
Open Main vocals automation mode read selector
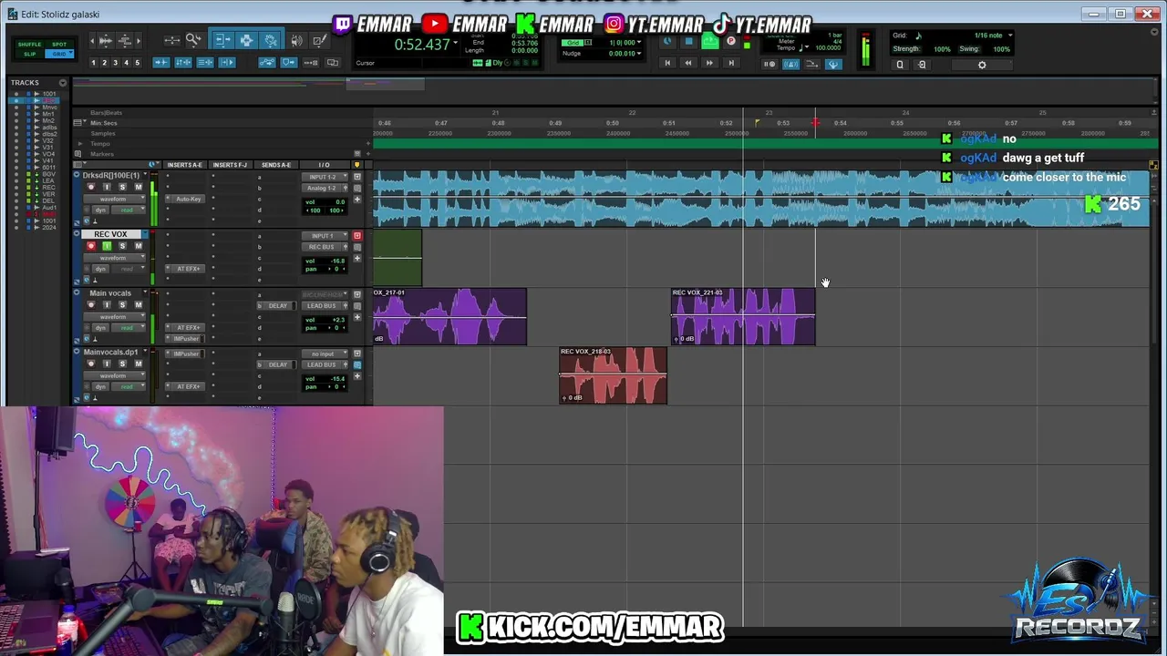coord(129,328)
